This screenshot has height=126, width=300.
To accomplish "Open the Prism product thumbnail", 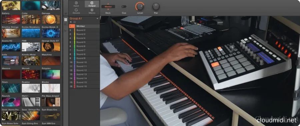I will pos(11,88).
